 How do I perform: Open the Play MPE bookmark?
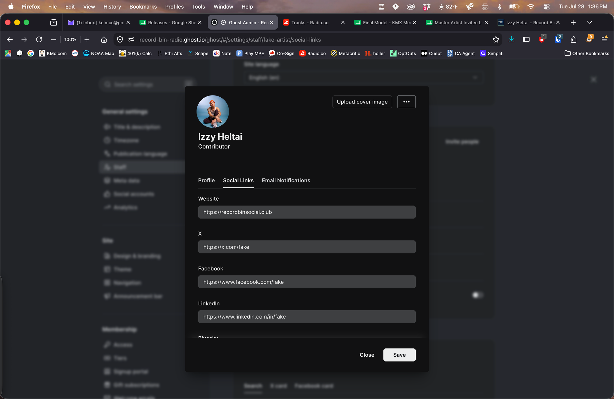250,53
